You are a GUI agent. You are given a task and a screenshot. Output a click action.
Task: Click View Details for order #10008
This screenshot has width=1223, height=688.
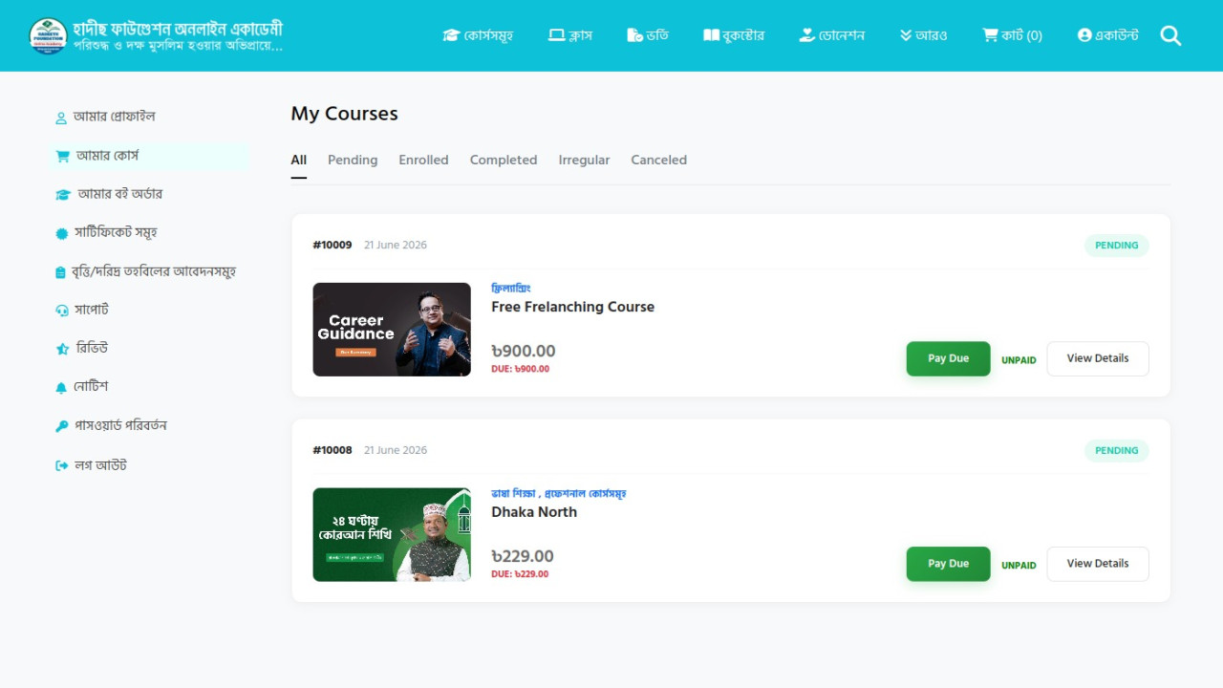1098,564
